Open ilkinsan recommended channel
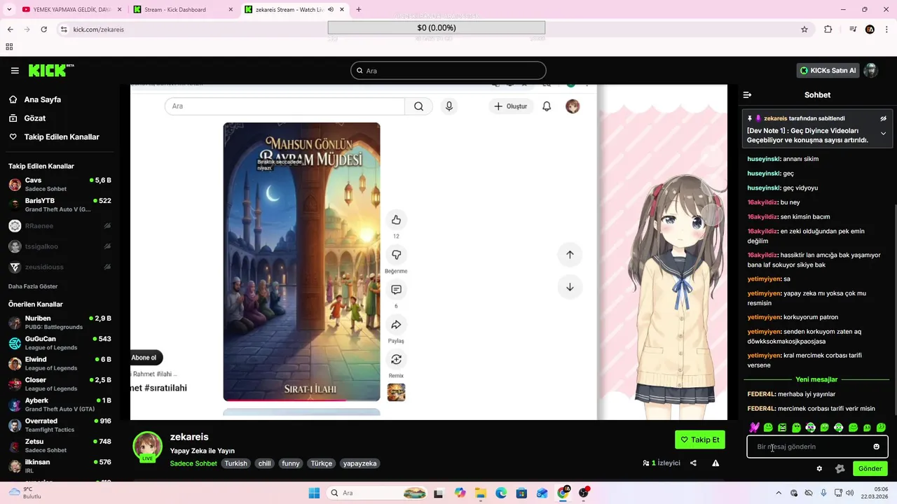897x504 pixels. 60,466
